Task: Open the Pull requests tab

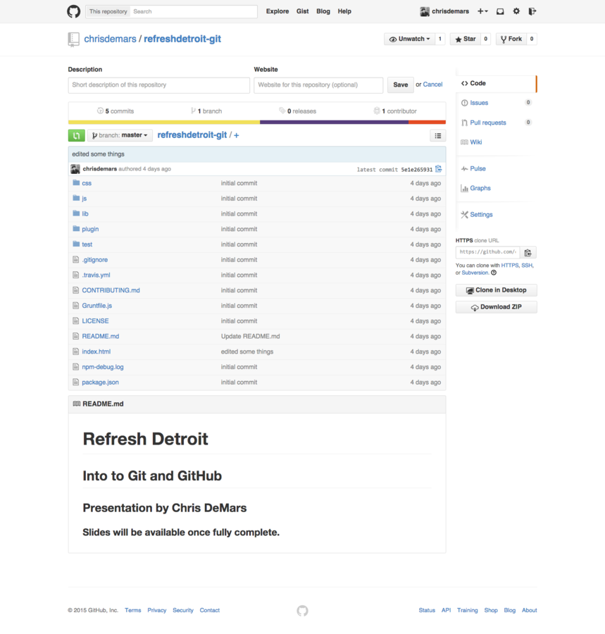Action: click(488, 123)
